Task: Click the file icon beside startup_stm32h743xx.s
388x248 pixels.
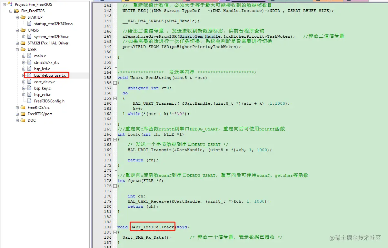Action: [29, 24]
